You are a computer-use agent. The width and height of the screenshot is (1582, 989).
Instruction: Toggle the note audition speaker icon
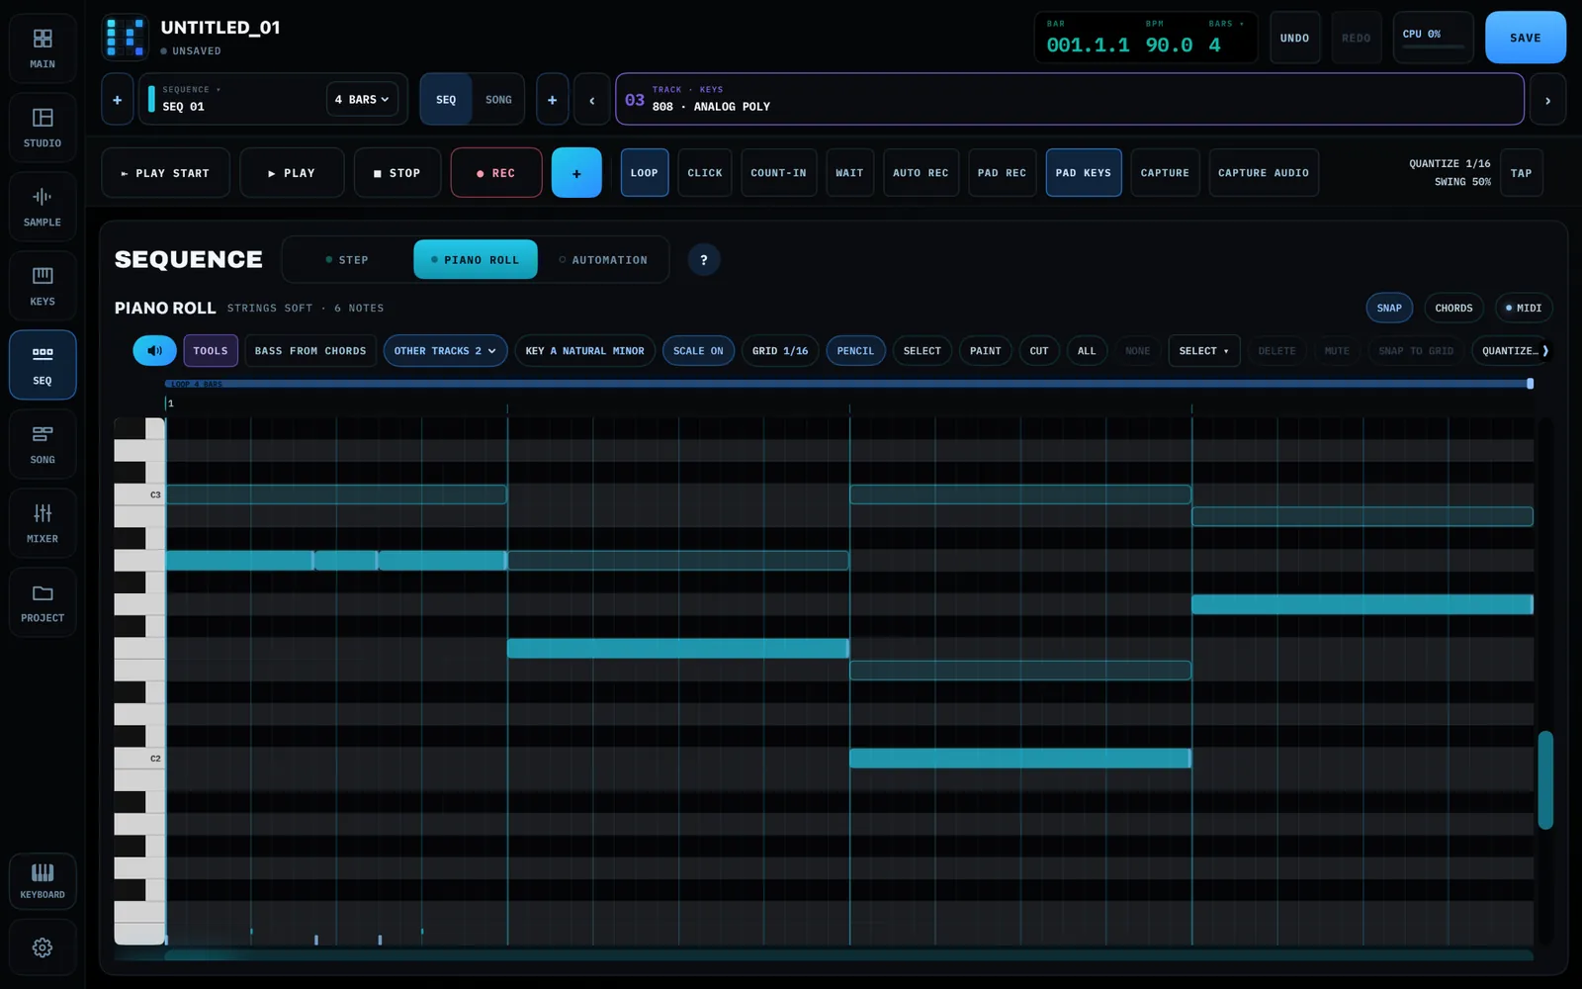(154, 351)
